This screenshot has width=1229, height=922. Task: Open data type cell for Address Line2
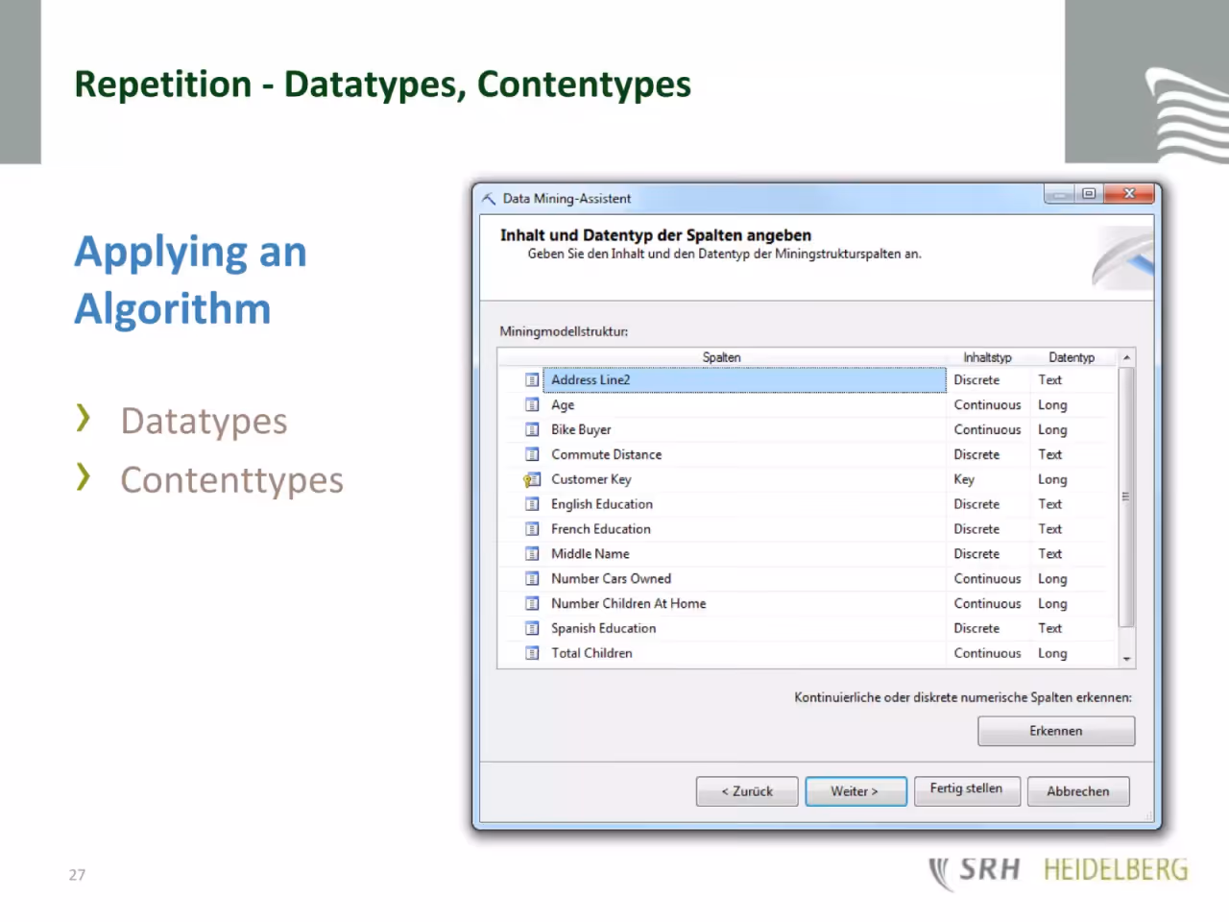click(x=1073, y=380)
